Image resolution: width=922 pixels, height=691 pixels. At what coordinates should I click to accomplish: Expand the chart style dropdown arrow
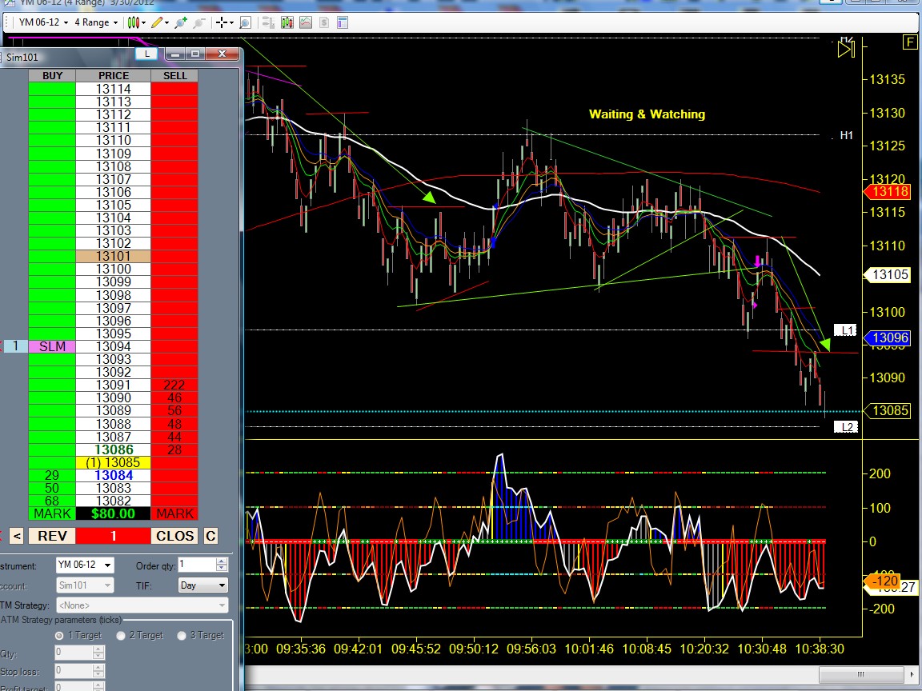pyautogui.click(x=143, y=23)
